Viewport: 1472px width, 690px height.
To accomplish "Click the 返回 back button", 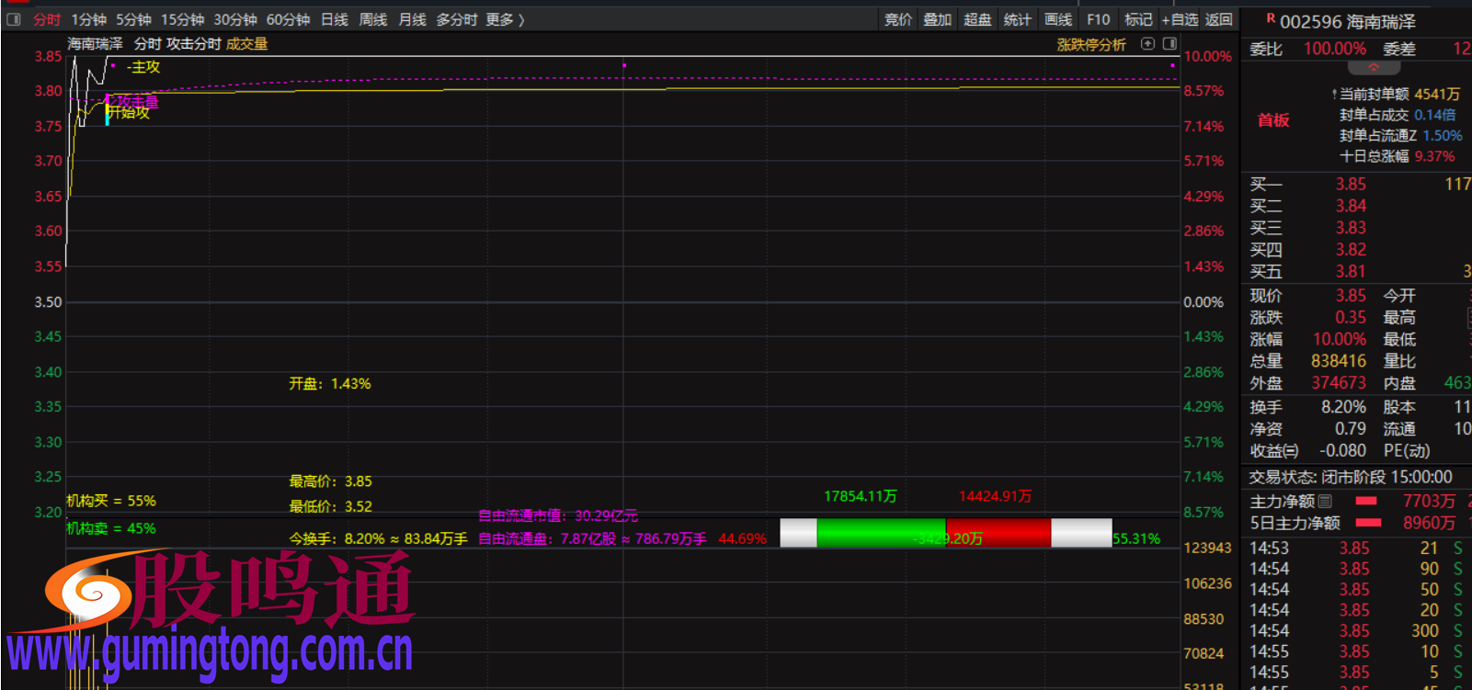I will [1218, 19].
